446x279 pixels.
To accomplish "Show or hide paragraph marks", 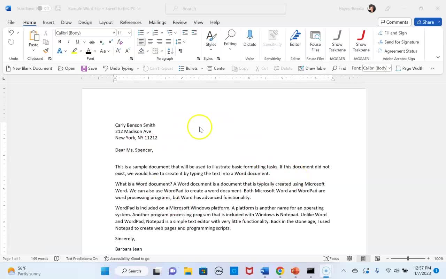I will point(180,51).
